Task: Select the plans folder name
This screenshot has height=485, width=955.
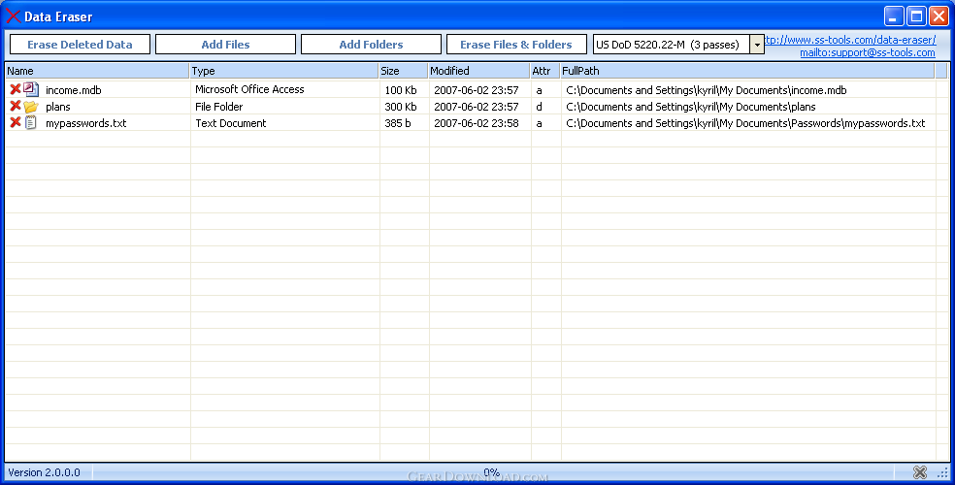Action: tap(58, 107)
